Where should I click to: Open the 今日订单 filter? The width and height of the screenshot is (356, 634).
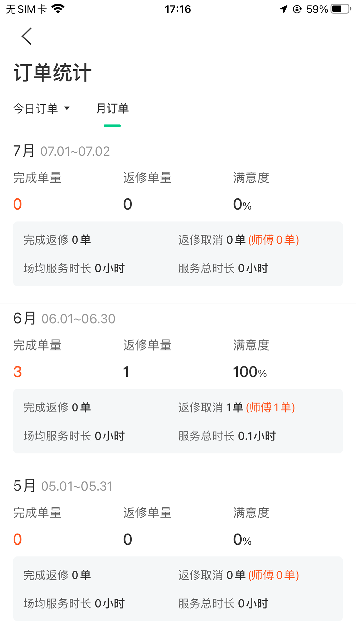pos(36,108)
